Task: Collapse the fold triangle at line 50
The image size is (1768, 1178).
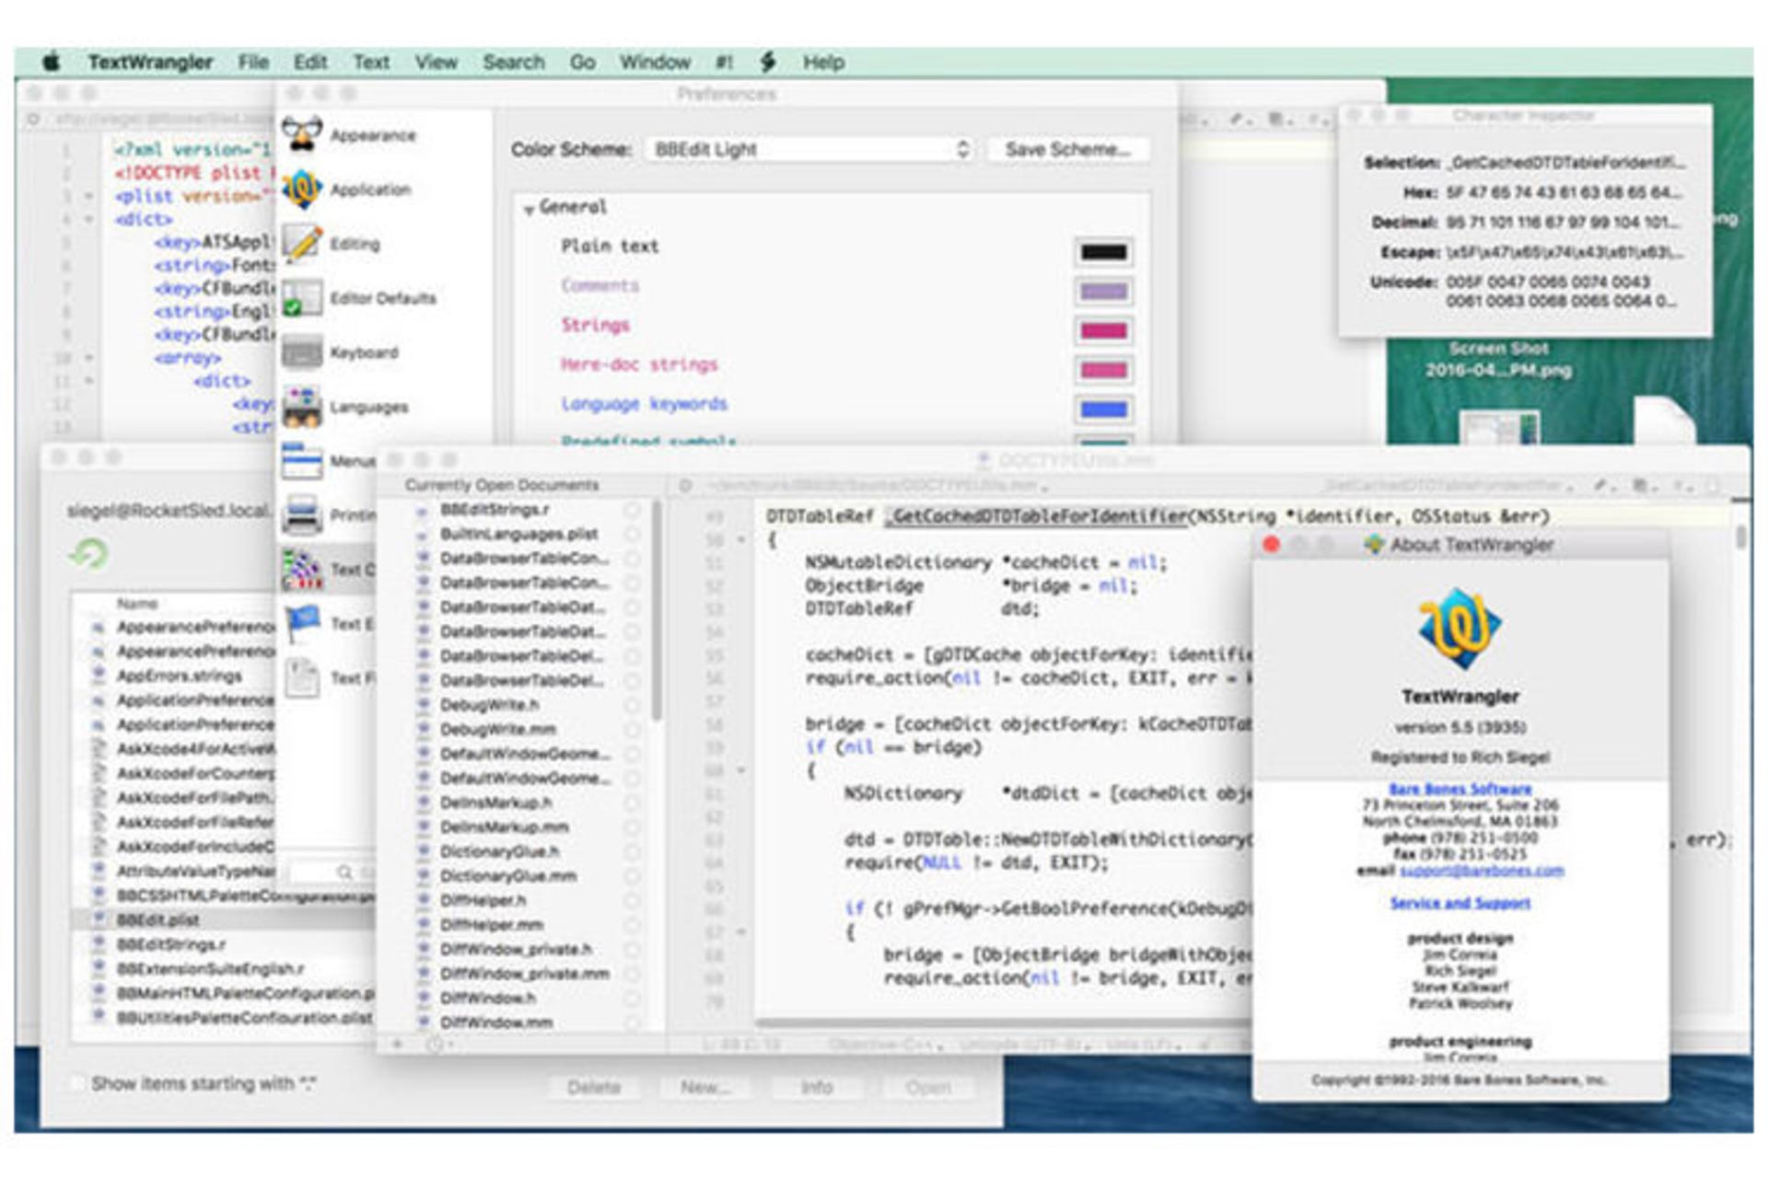Action: (x=741, y=539)
